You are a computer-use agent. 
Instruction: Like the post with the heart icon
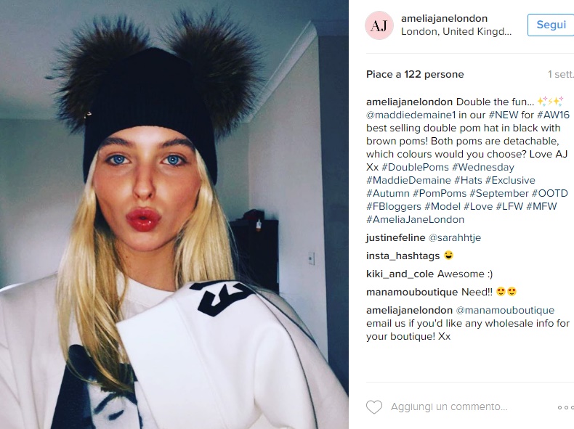click(374, 407)
